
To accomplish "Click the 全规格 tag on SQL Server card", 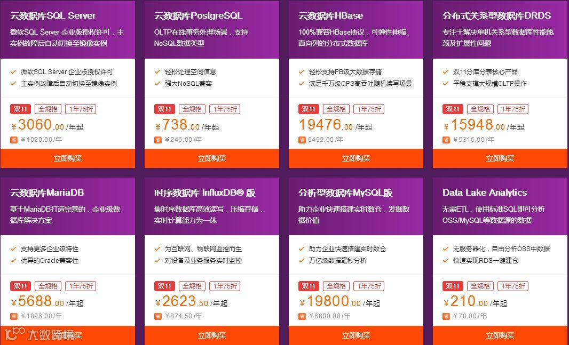I will click(48, 109).
